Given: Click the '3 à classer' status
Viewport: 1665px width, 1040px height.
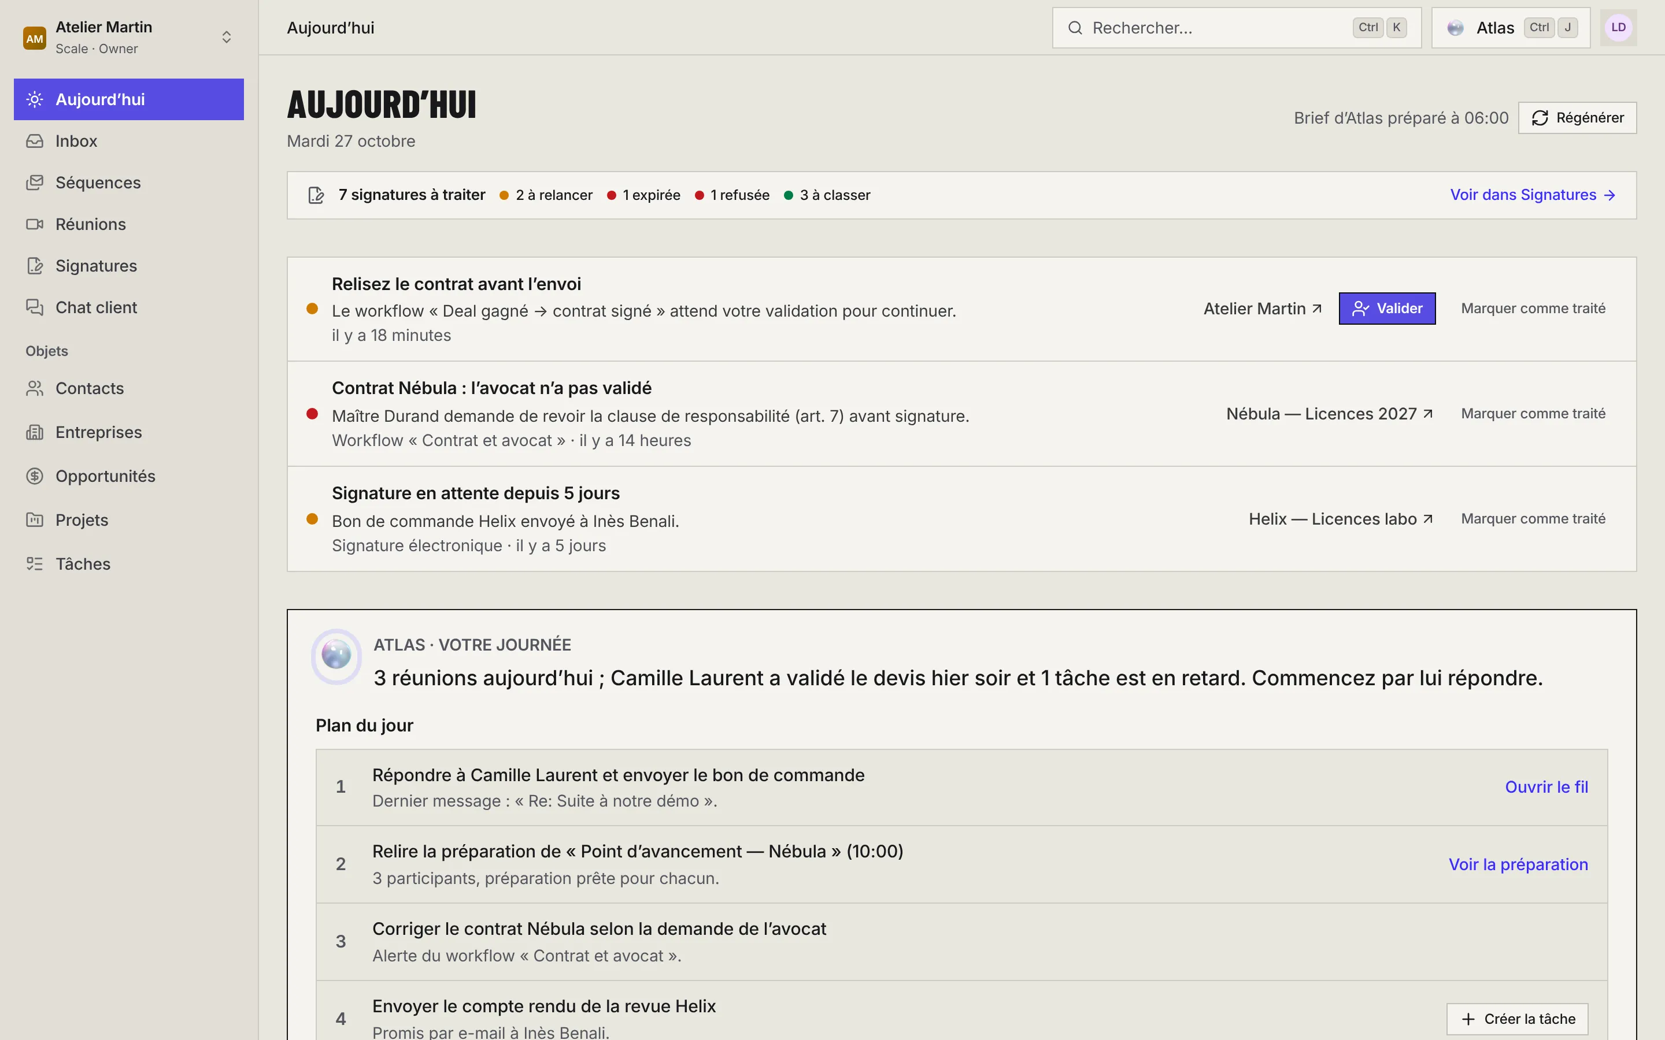Looking at the screenshot, I should pyautogui.click(x=827, y=195).
